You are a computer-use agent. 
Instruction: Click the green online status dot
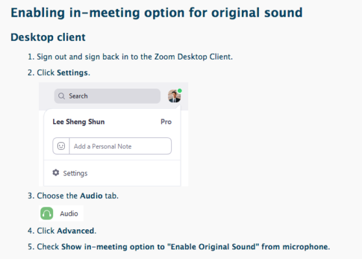180,91
